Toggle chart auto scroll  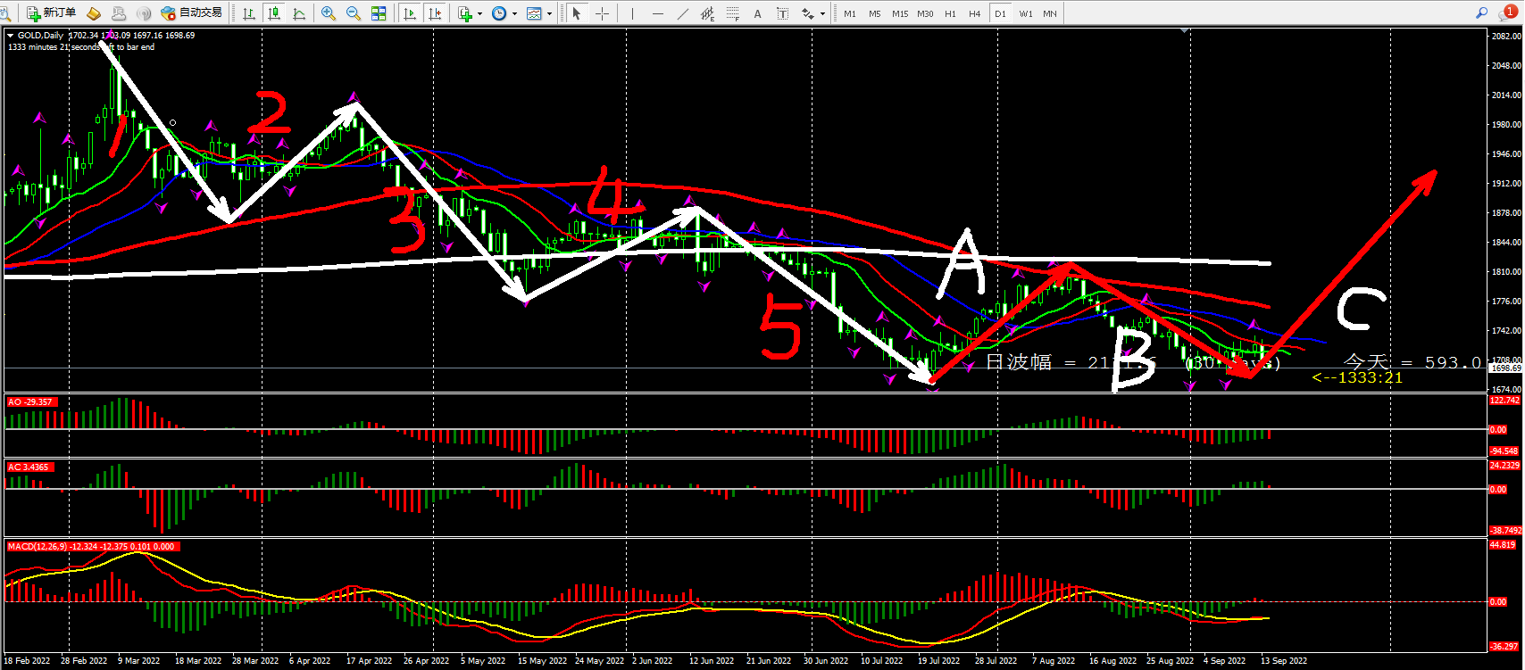410,13
